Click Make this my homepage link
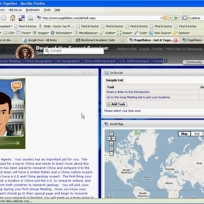Image resolution: width=204 pixels, height=204 pixels. [184, 49]
